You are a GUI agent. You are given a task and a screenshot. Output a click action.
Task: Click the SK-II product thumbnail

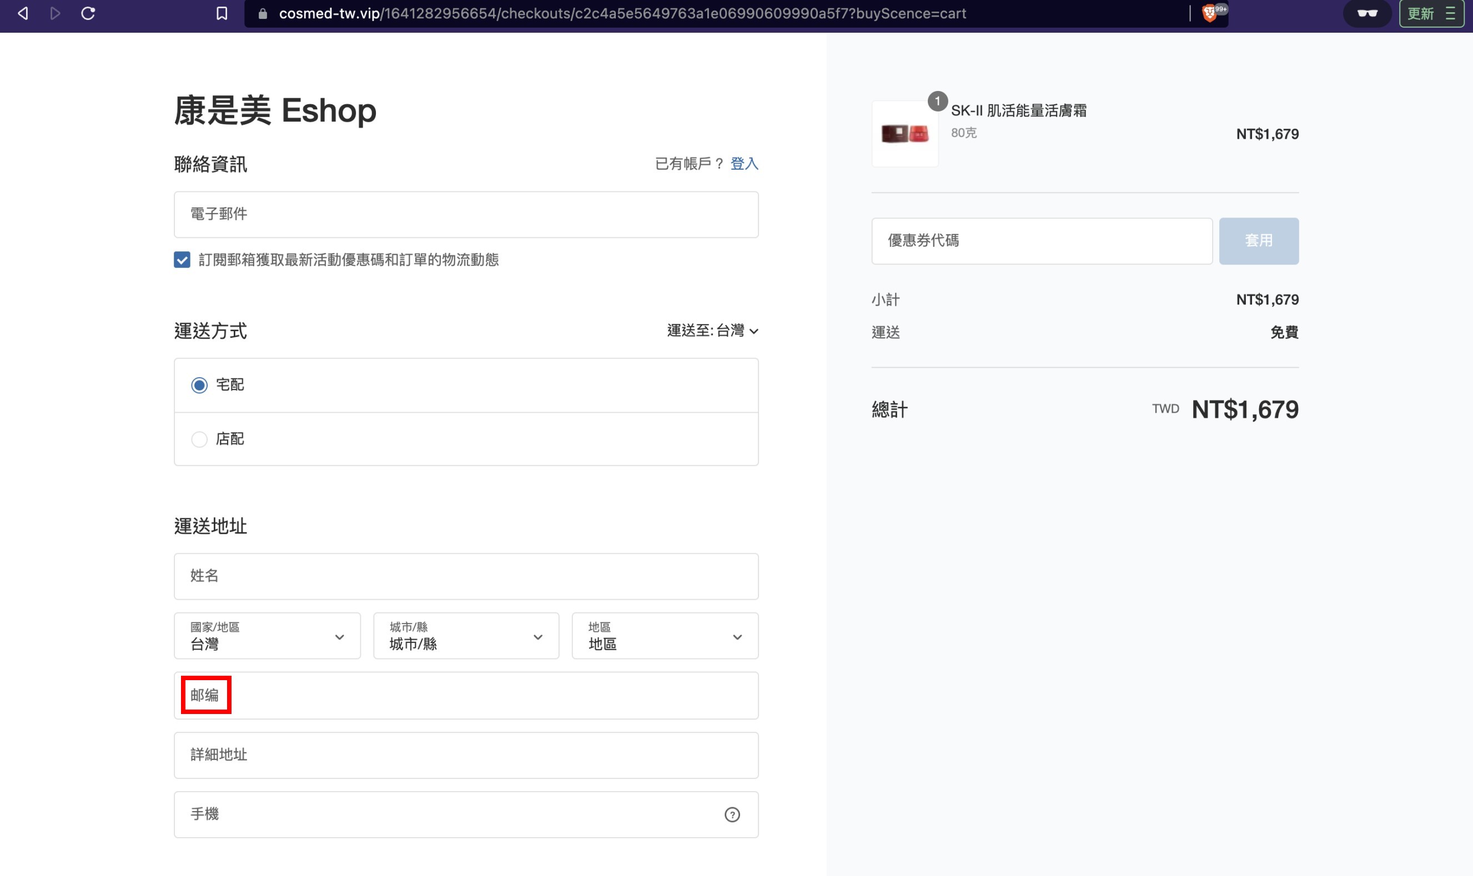[904, 134]
